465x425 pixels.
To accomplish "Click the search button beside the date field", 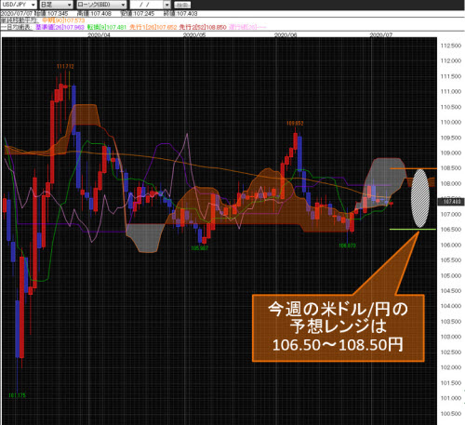I will coord(182,5).
